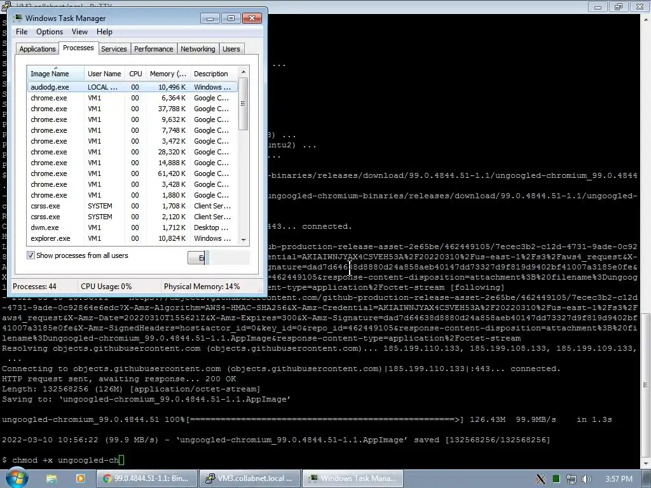Open the View menu
Image resolution: width=651 pixels, height=488 pixels.
pos(79,32)
